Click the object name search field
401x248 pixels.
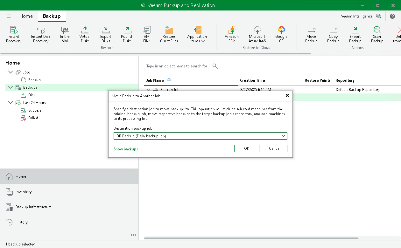click(x=177, y=66)
